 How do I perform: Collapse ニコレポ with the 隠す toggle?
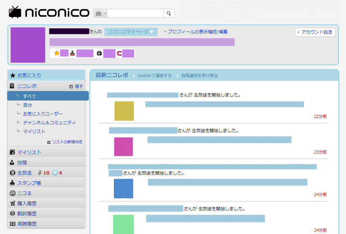76,86
